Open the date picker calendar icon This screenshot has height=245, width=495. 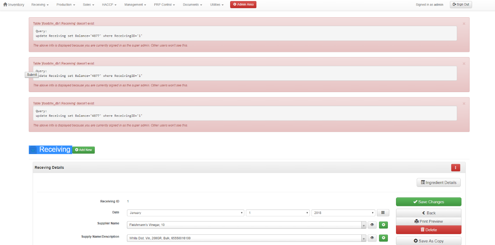point(383,213)
